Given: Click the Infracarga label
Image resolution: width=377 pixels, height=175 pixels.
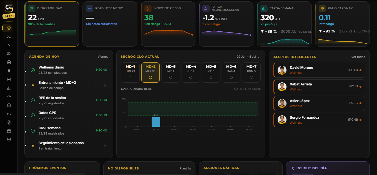Looking at the screenshot, I should (326, 24).
